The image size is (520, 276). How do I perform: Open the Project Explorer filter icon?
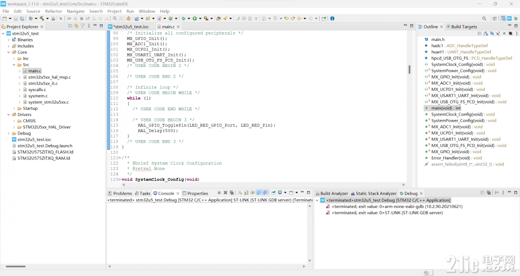coord(83,26)
